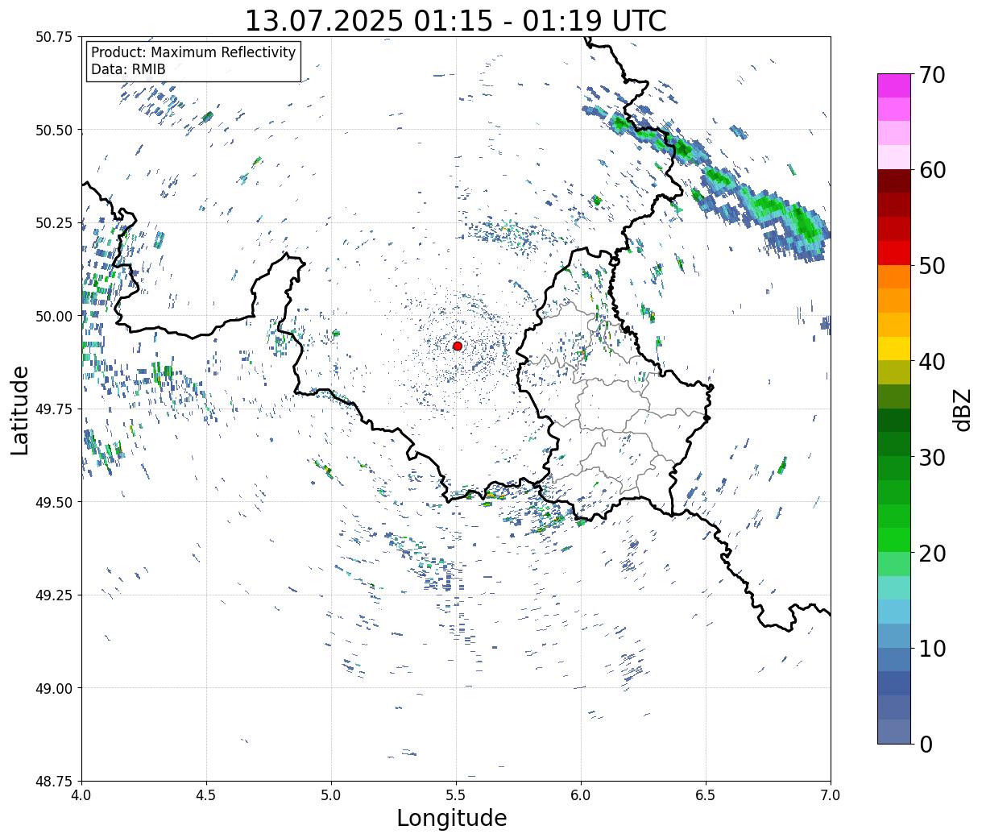Click the dark maroon swatch just below 60
Image resolution: width=982 pixels, height=838 pixels.
[x=894, y=181]
